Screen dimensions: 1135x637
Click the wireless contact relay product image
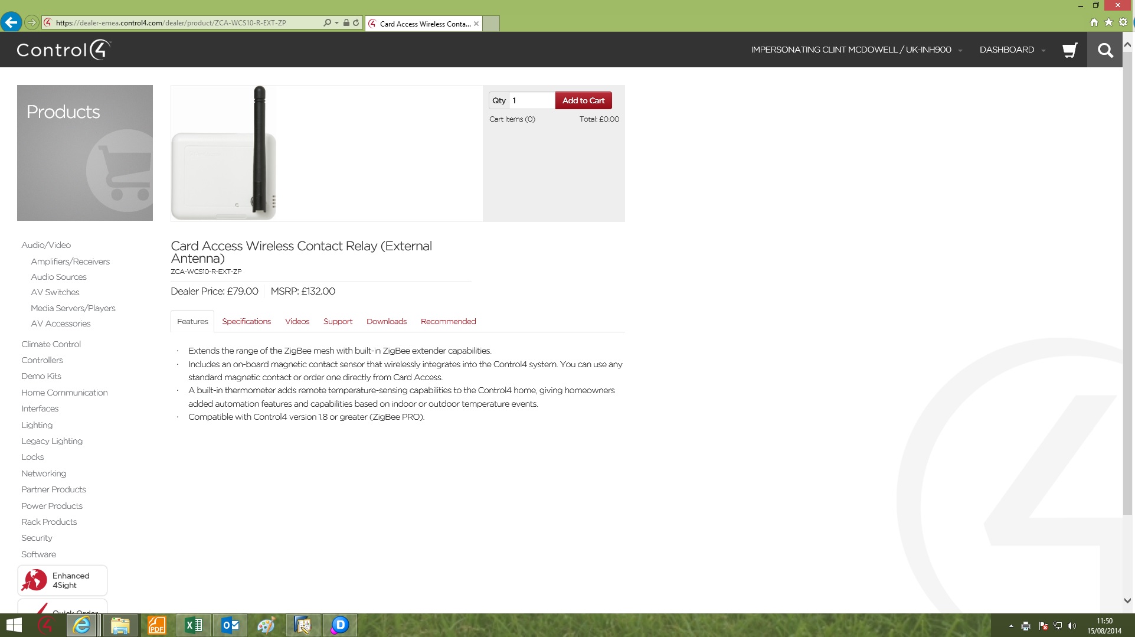224,153
